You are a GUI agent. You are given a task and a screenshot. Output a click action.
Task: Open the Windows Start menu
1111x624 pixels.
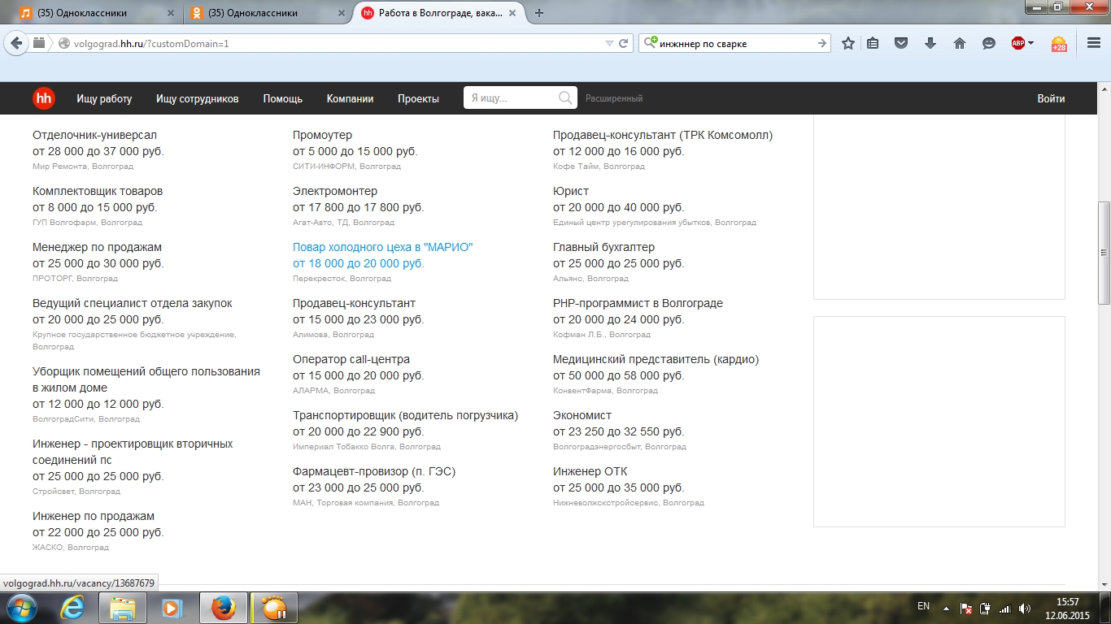pos(22,608)
